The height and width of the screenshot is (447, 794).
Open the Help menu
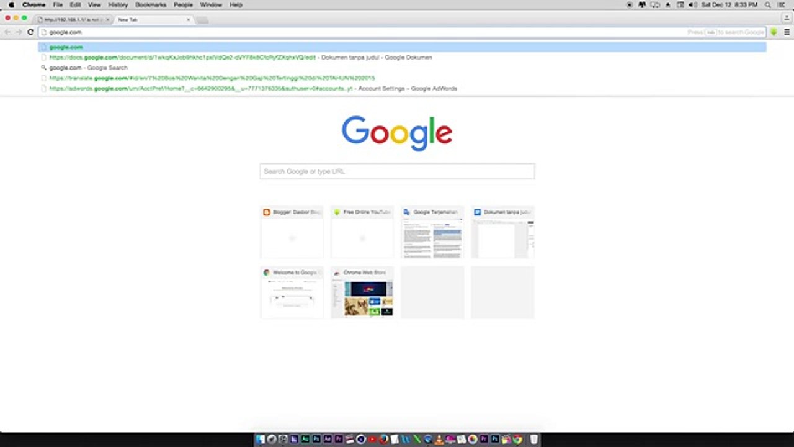pyautogui.click(x=236, y=5)
